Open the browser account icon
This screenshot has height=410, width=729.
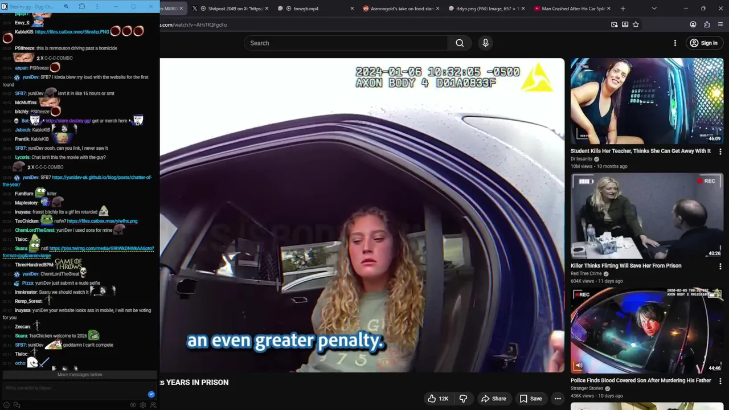coord(693,24)
